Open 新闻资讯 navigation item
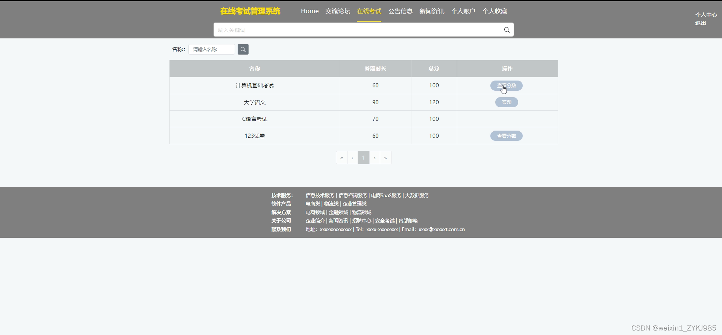Screen dimensions: 722x335 (432, 11)
